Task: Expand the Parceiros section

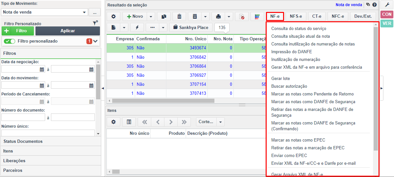Action: [51, 170]
